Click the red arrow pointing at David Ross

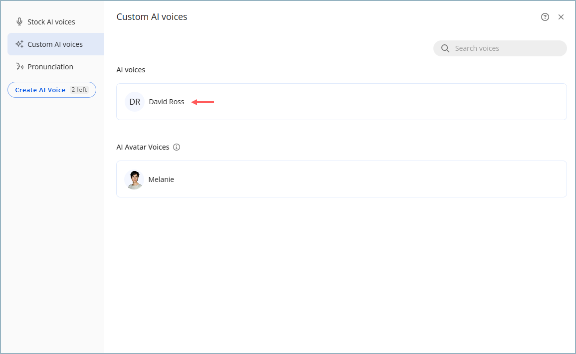click(202, 102)
